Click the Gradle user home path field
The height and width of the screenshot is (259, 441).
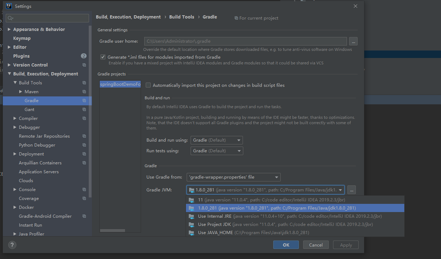(245, 41)
